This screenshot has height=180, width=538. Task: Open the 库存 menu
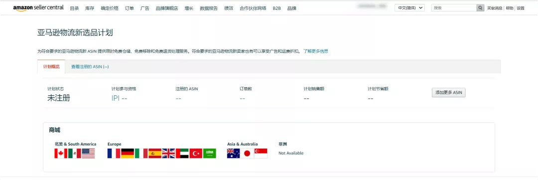click(90, 8)
